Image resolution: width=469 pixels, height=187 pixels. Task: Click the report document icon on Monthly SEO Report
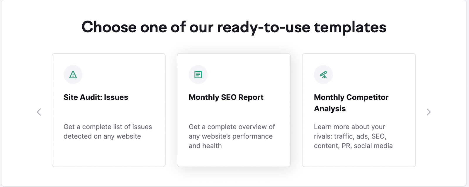(x=198, y=75)
